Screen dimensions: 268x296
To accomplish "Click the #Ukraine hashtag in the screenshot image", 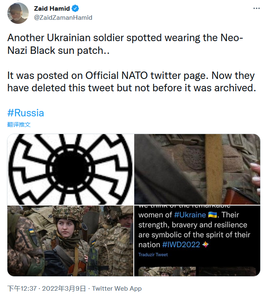I will pos(190,215).
